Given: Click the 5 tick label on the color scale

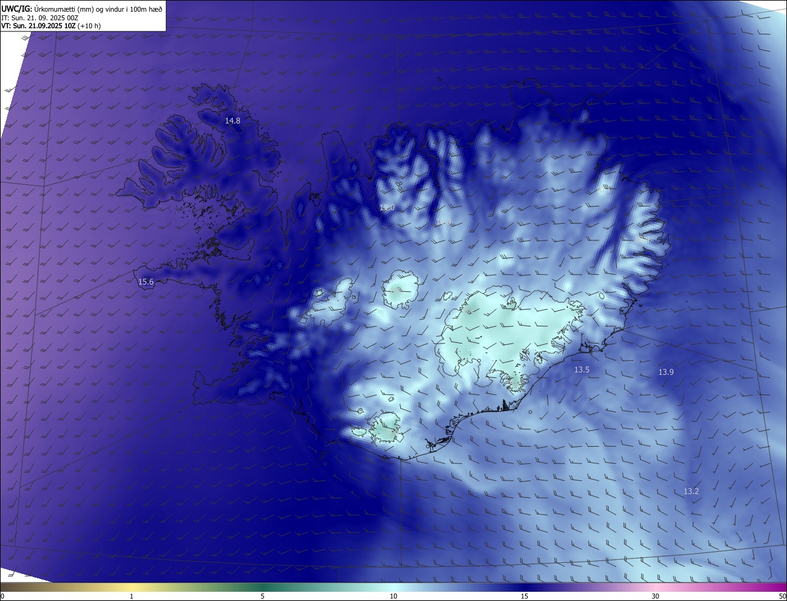Looking at the screenshot, I should 263,596.
